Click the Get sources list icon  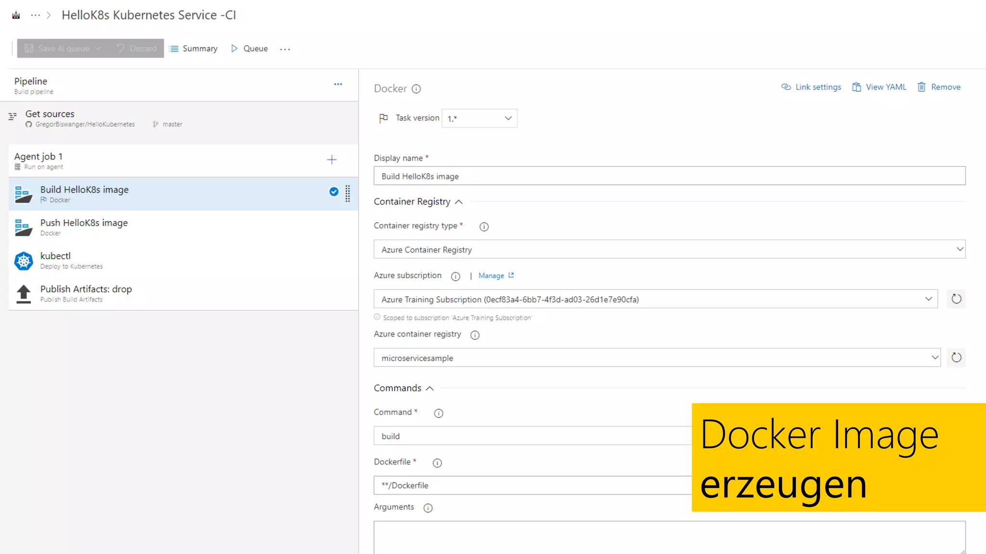click(x=13, y=116)
